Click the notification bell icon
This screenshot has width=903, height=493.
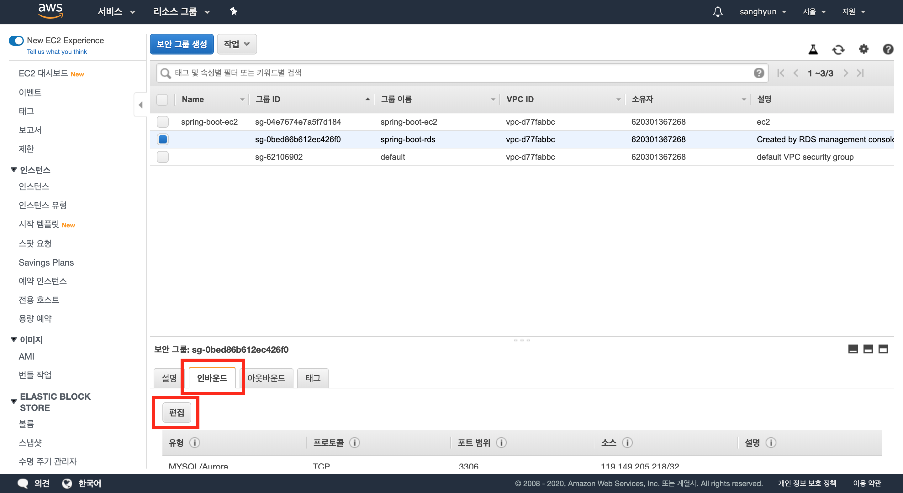click(718, 12)
